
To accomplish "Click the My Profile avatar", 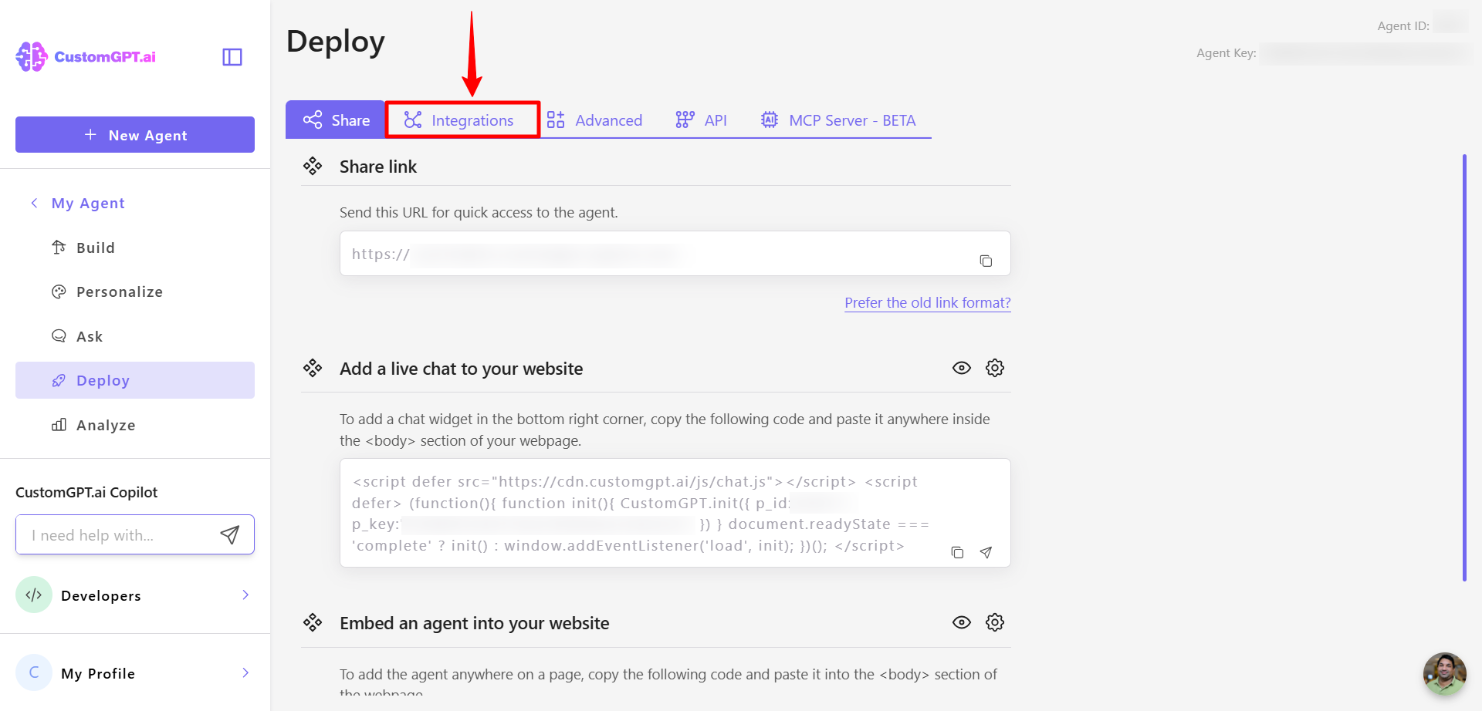I will click(x=34, y=672).
